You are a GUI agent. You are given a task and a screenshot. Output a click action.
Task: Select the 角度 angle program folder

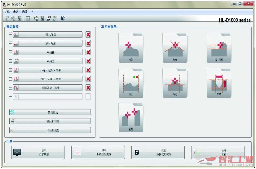(175, 48)
